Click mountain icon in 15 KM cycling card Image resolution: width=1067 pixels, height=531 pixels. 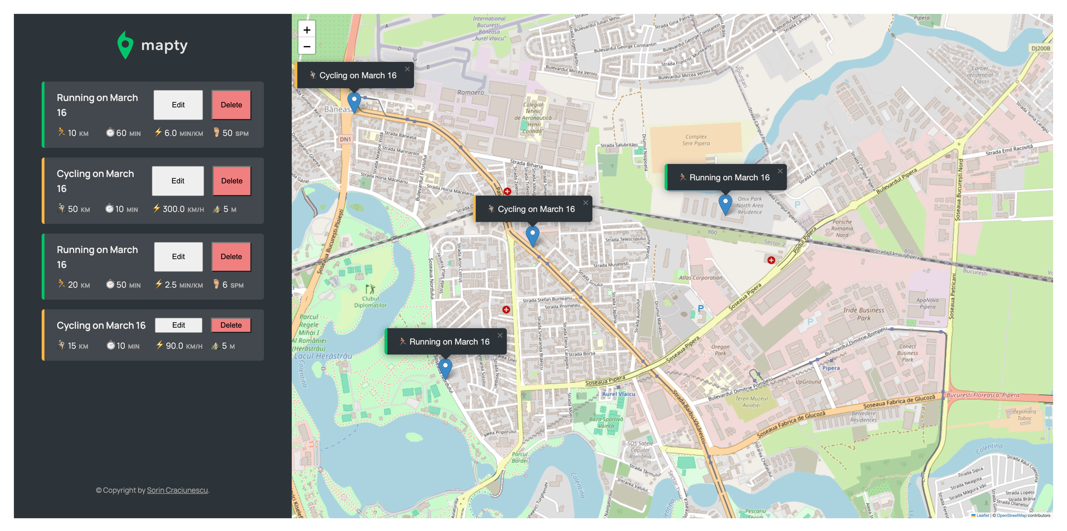(x=215, y=346)
